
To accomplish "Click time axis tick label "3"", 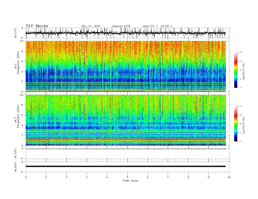I will 87,177.
